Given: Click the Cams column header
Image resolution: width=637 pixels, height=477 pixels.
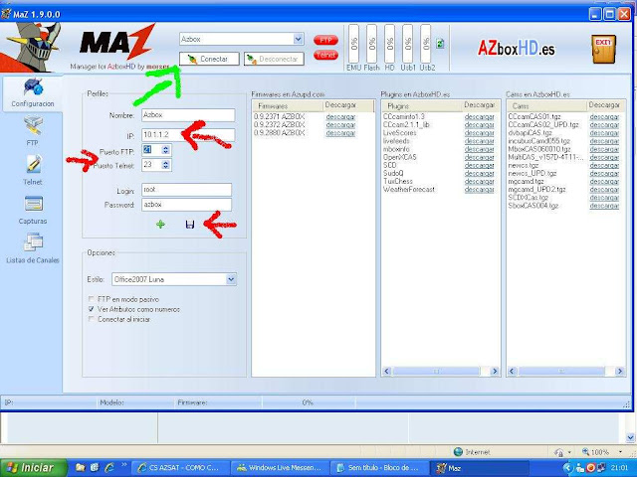Looking at the screenshot, I should coord(547,106).
